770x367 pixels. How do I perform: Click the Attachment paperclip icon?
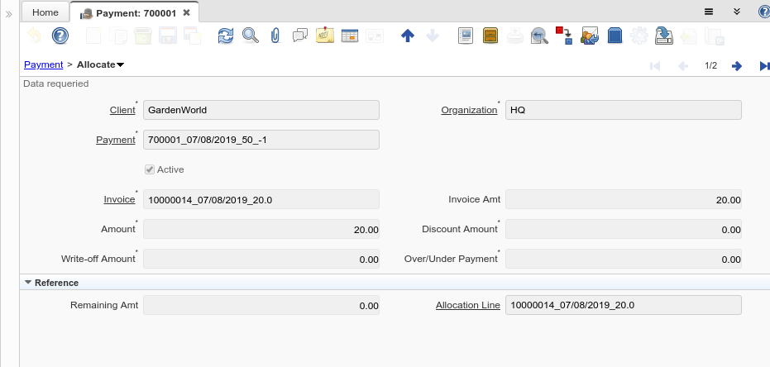click(275, 36)
